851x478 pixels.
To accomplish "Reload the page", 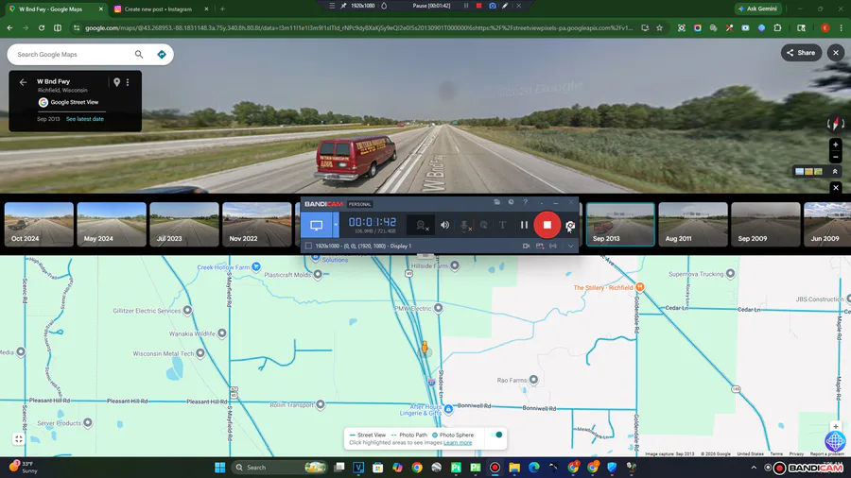I will [x=42, y=27].
